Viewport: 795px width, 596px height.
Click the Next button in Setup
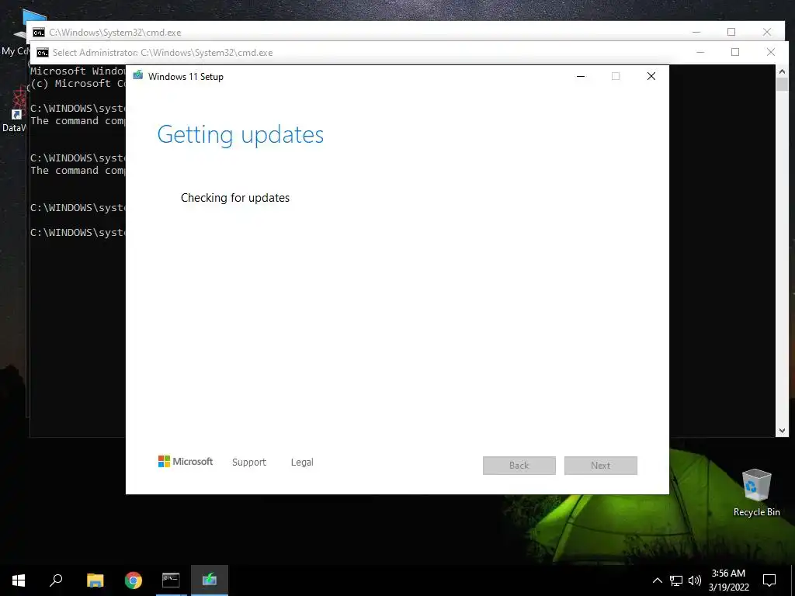(x=600, y=466)
